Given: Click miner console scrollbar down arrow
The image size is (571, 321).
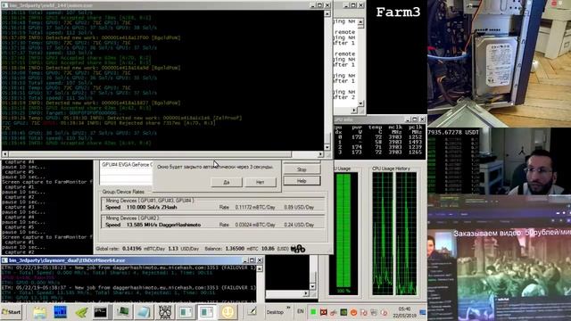Looking at the screenshot, I should 327,147.
